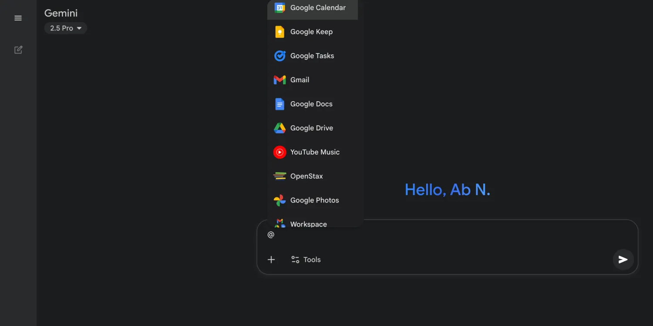Select Google Calendar from the mention menu
Image resolution: width=653 pixels, height=326 pixels.
click(x=317, y=7)
